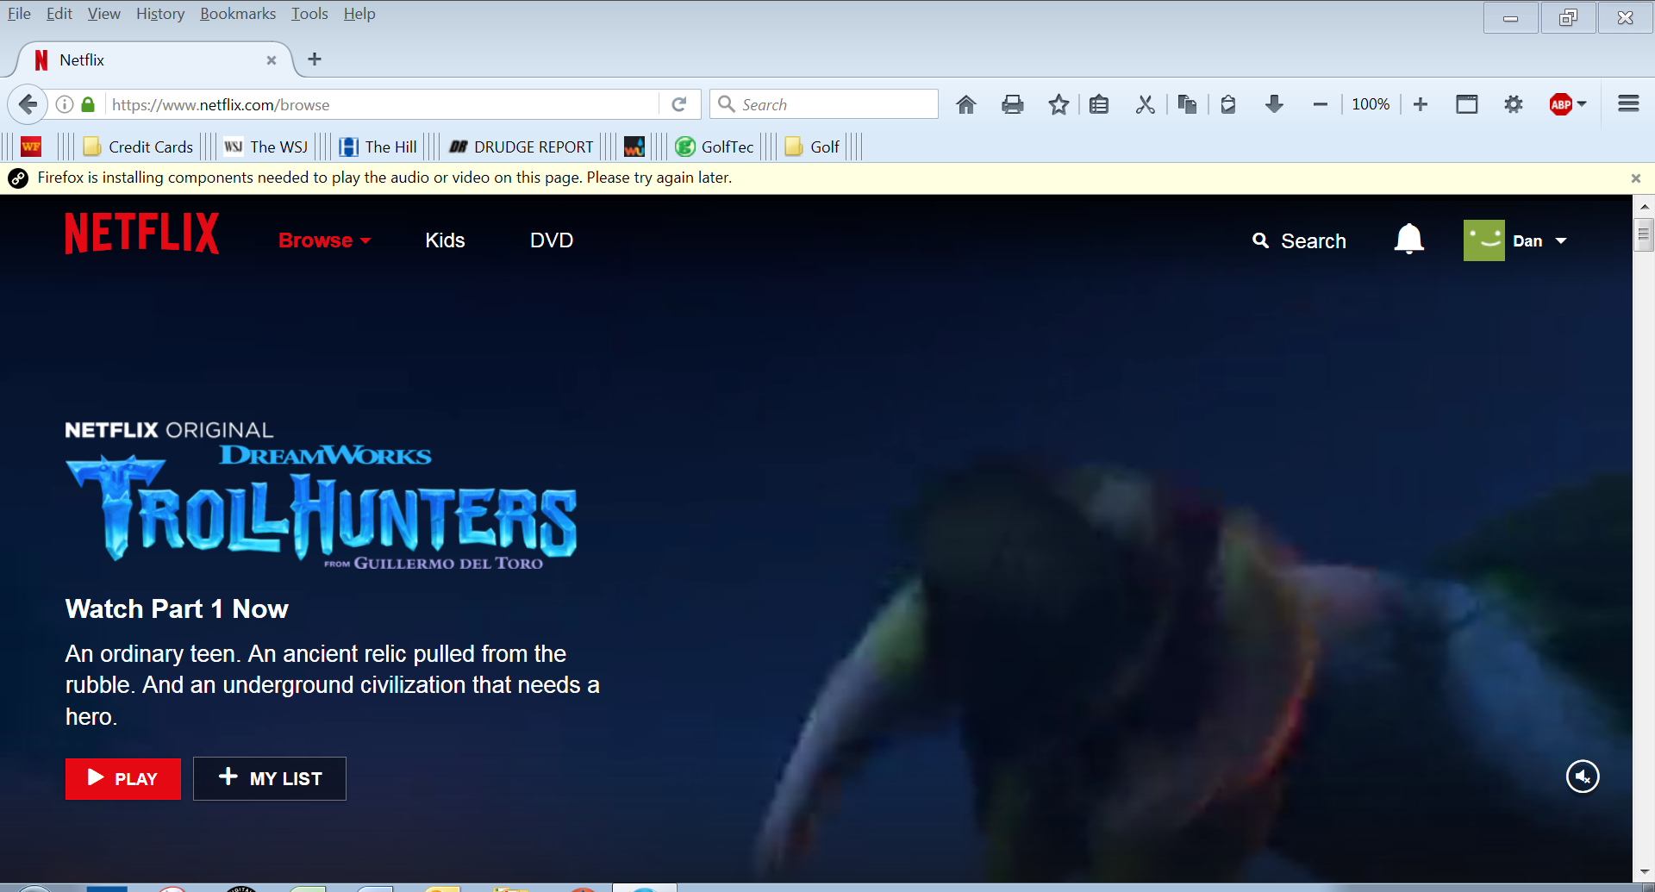Go to the DVD section
The width and height of the screenshot is (1655, 892).
[x=552, y=240]
